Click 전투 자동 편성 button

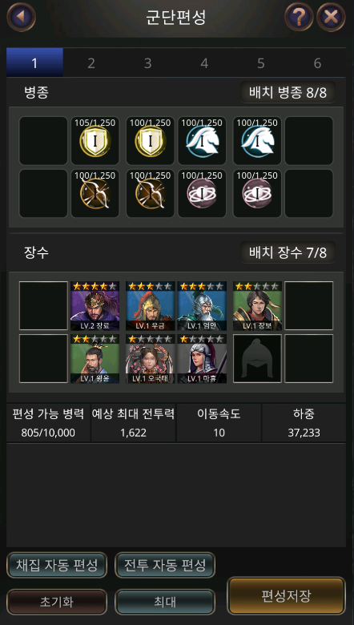[165, 564]
